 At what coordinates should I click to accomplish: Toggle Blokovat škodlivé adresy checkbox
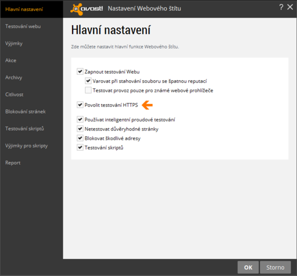tap(80, 138)
